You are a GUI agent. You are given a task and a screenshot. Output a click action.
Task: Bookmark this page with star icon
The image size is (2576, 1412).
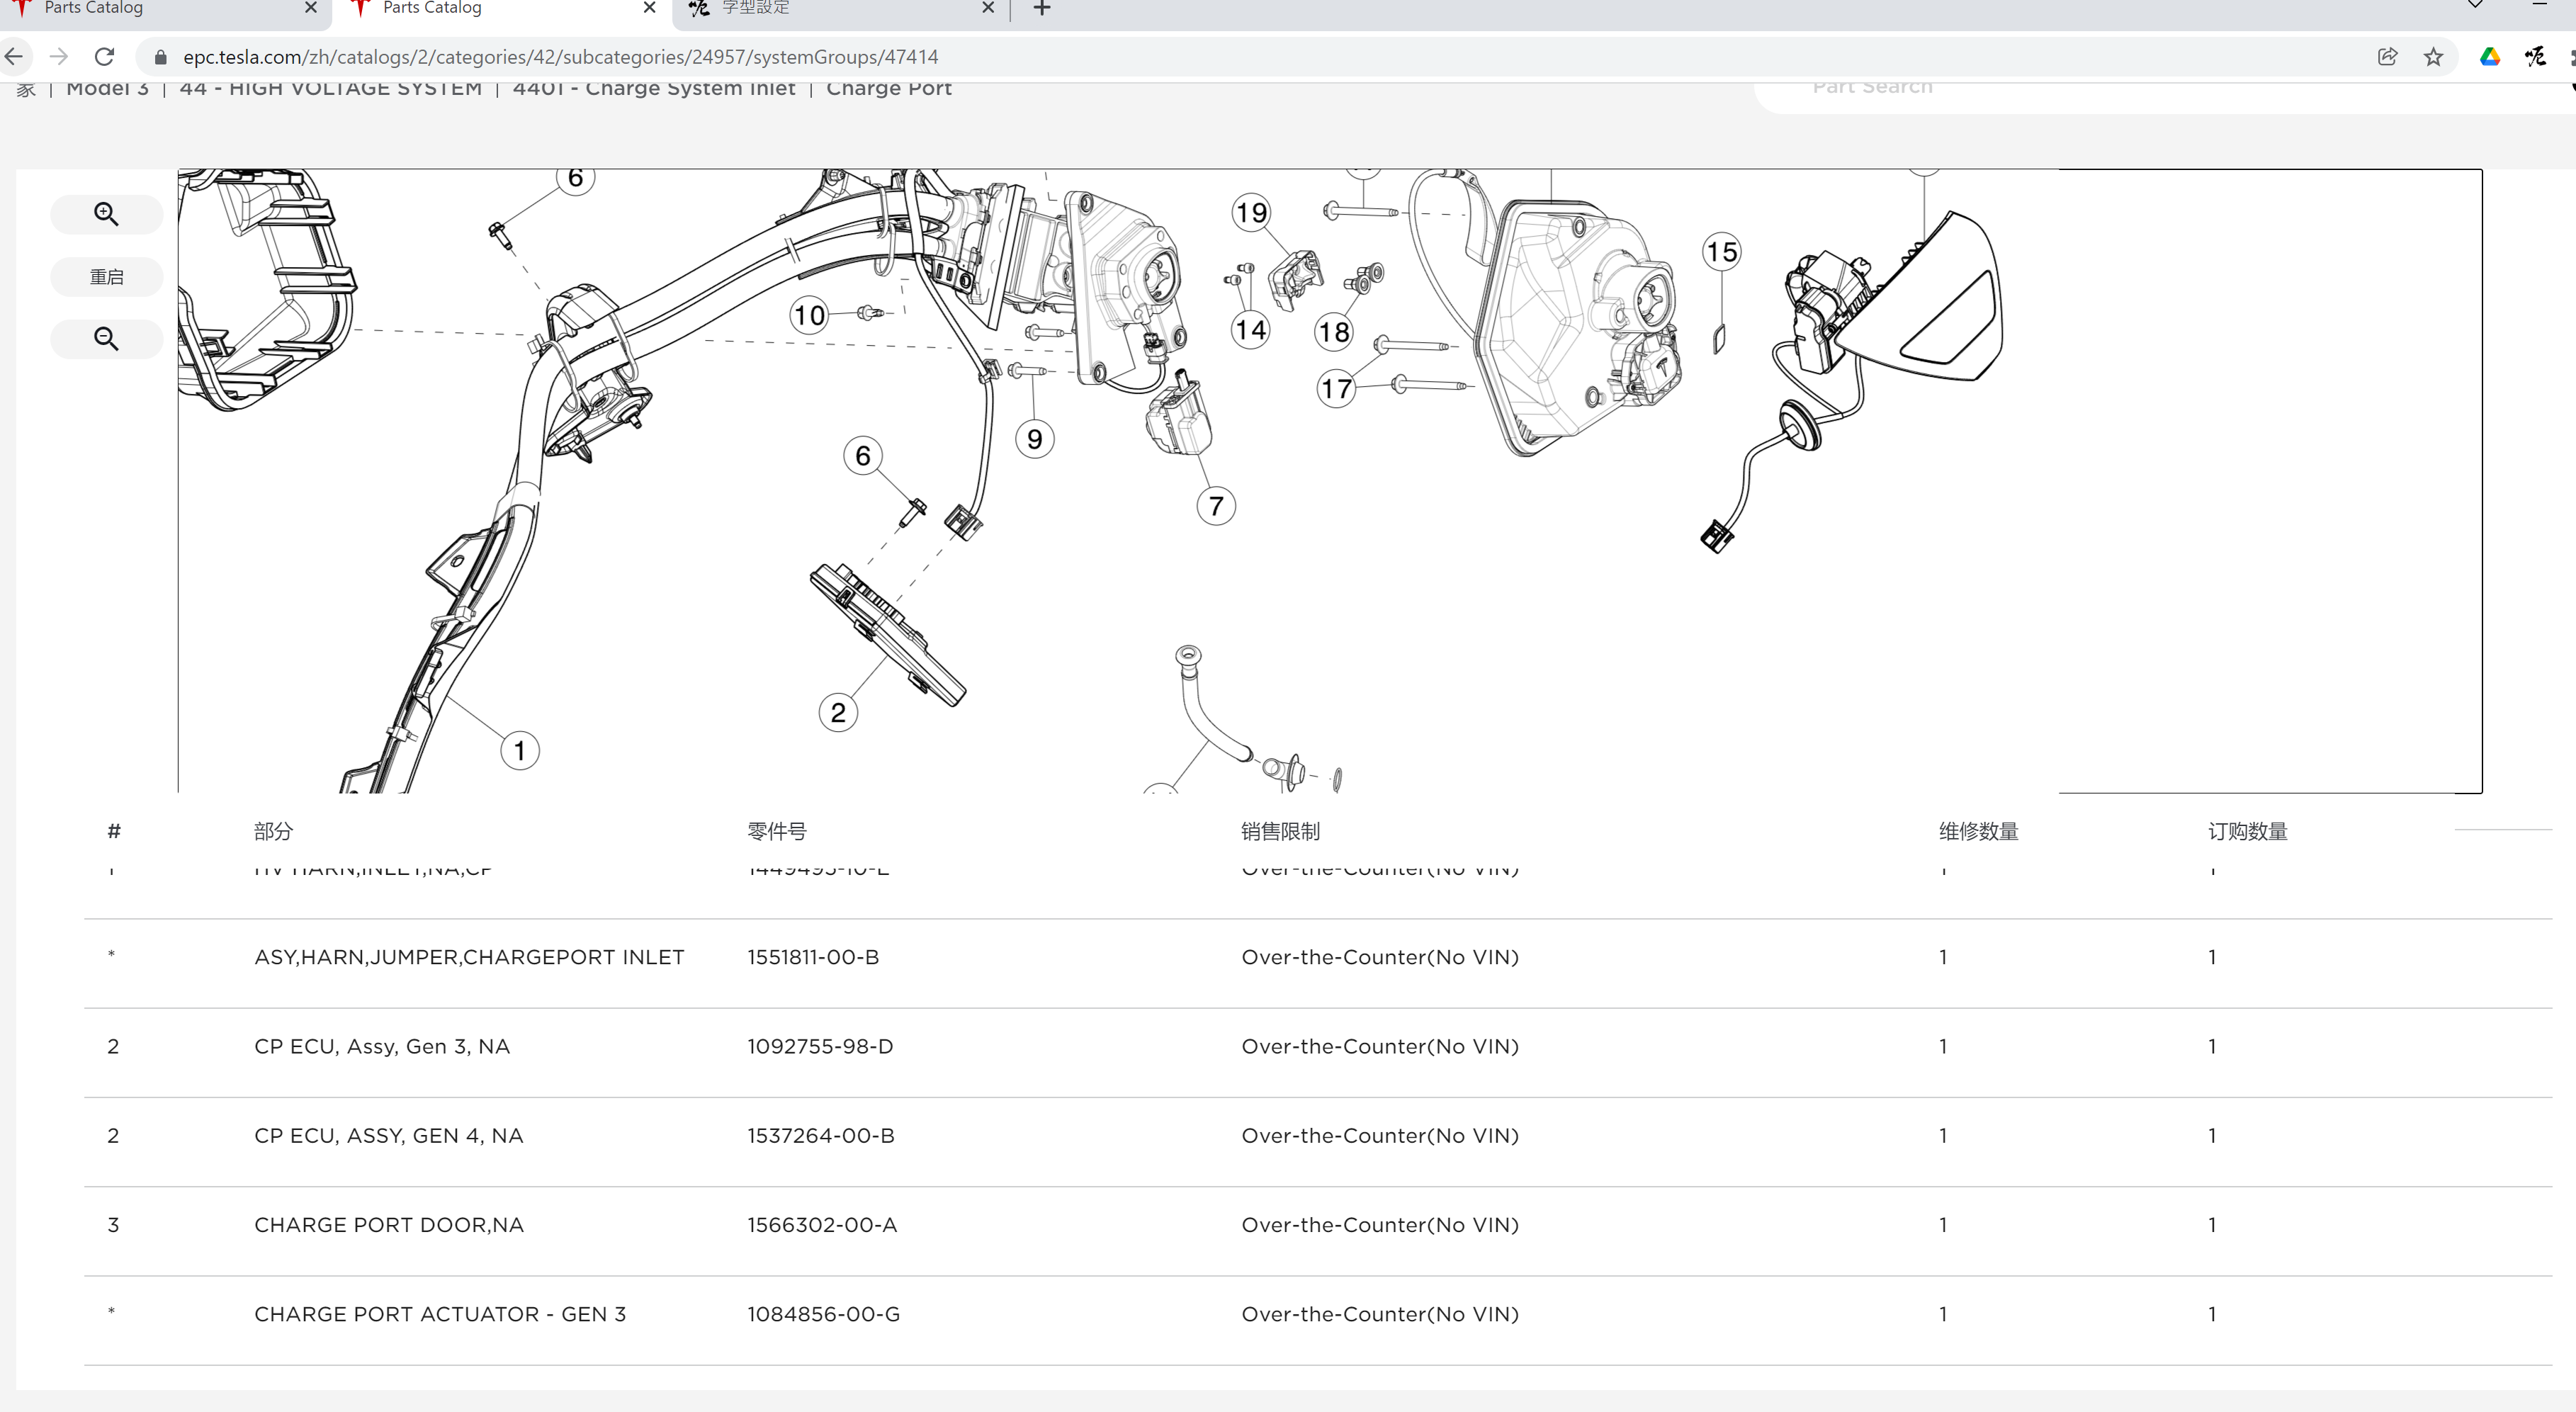tap(2433, 57)
